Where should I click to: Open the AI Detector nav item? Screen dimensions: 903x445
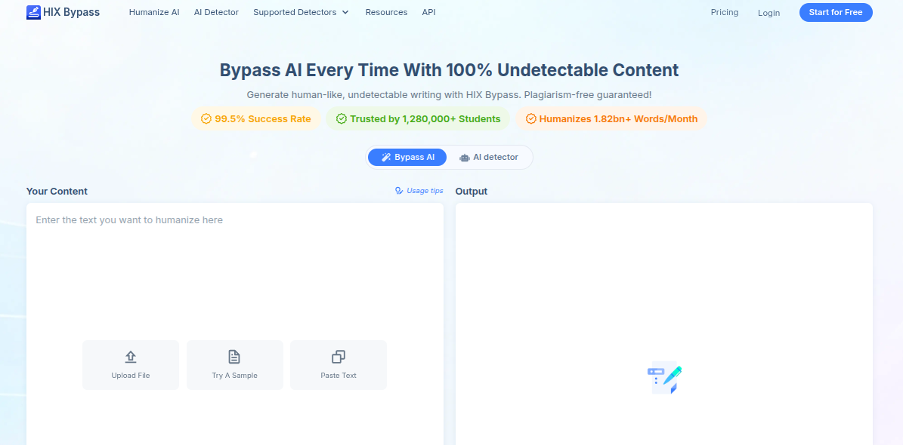217,12
